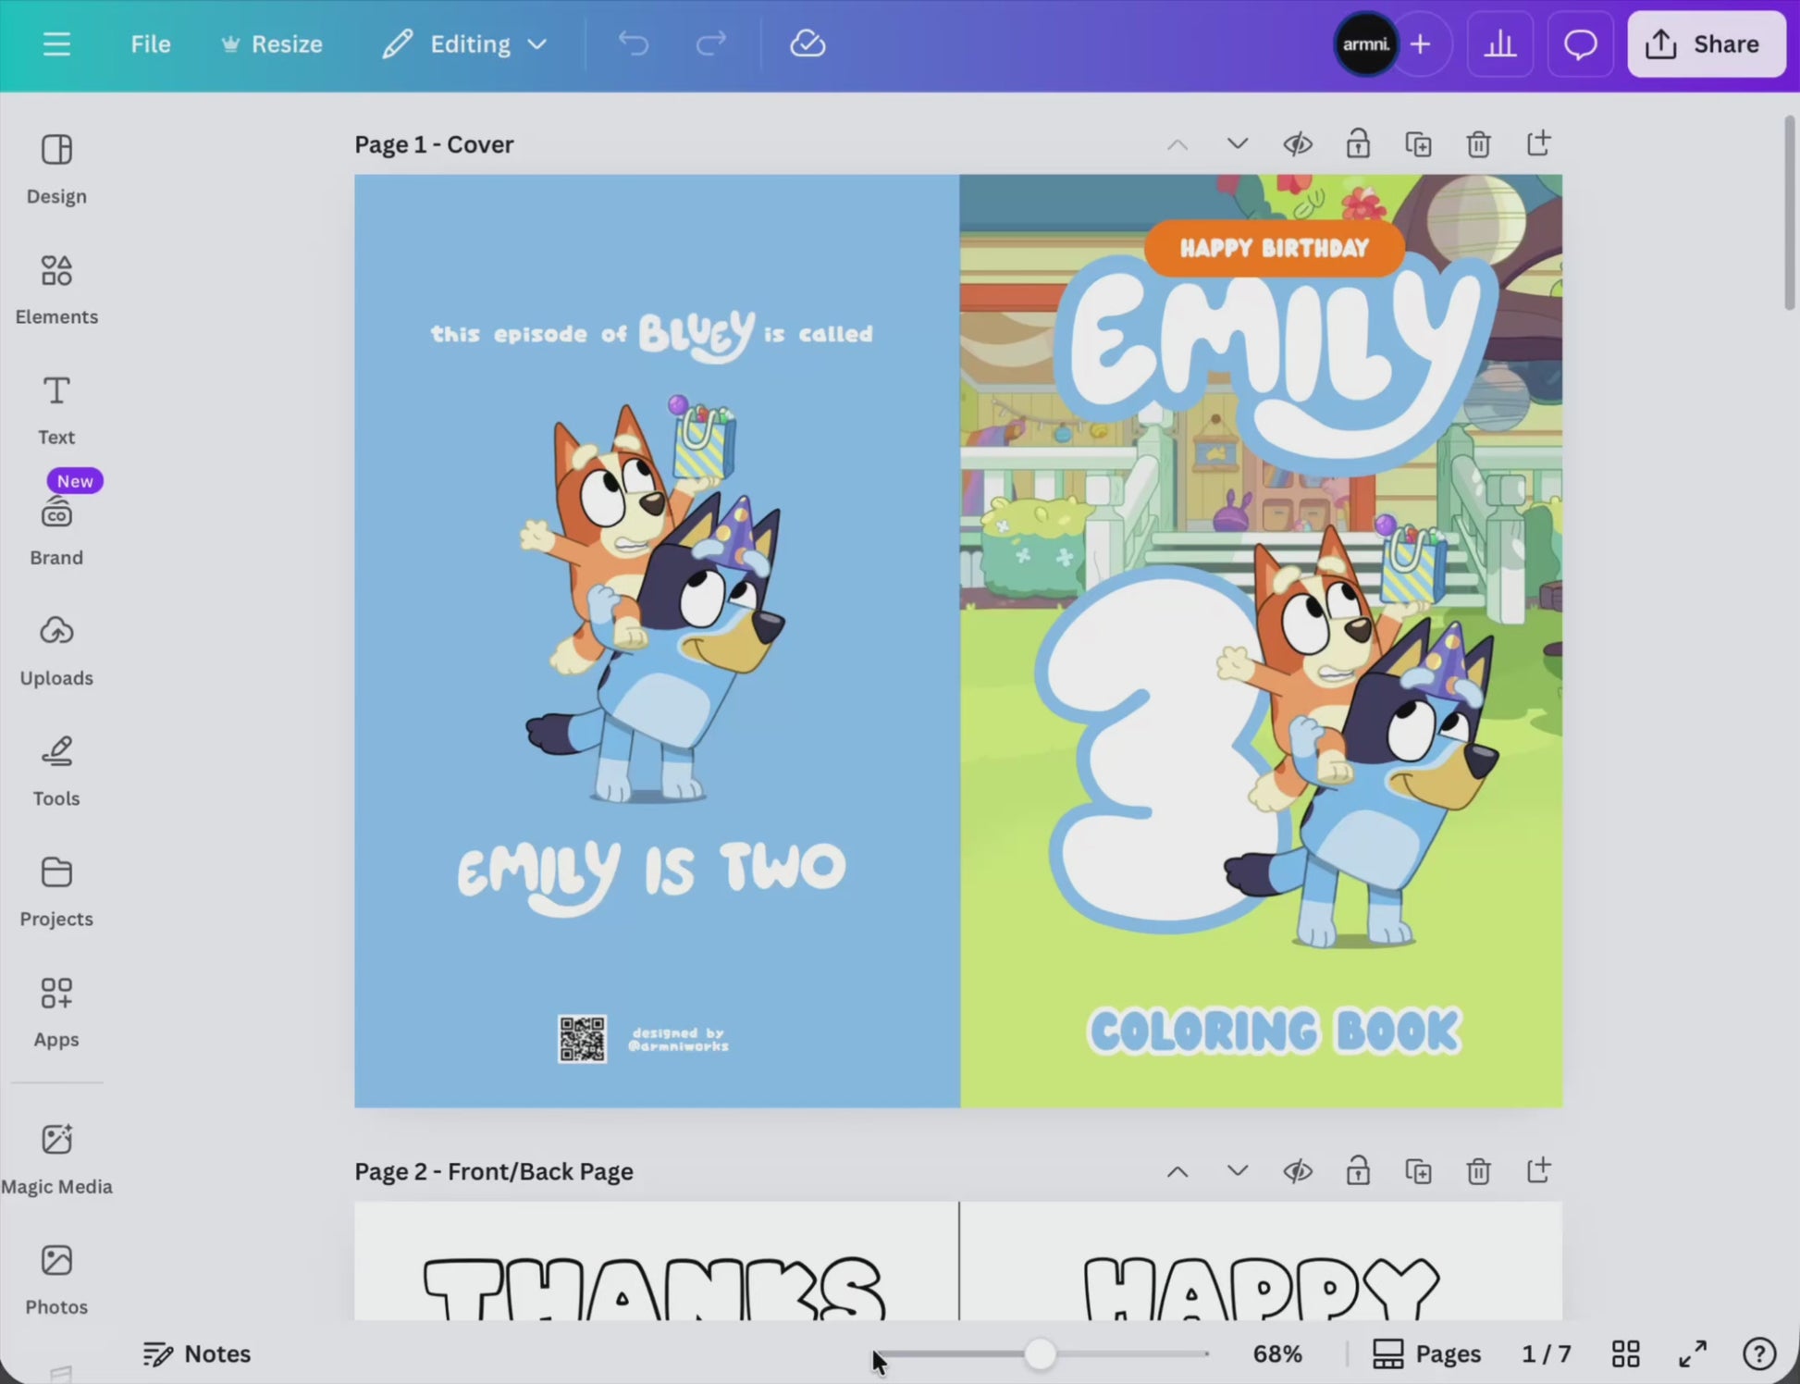The image size is (1800, 1384).
Task: Click the Share button
Action: pyautogui.click(x=1706, y=44)
